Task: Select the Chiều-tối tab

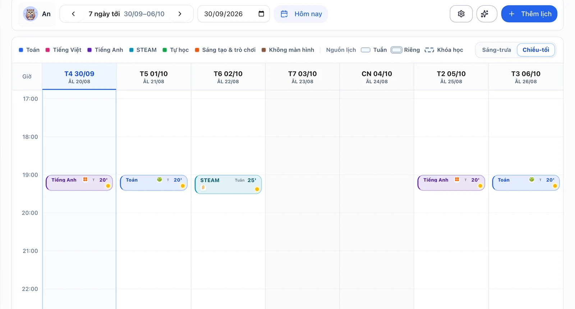Action: click(536, 50)
